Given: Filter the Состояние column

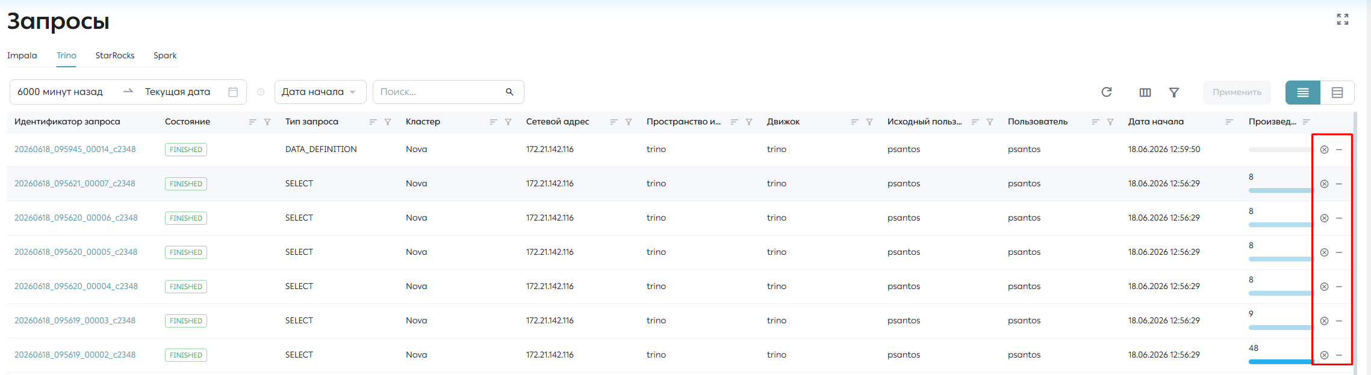Looking at the screenshot, I should (267, 122).
